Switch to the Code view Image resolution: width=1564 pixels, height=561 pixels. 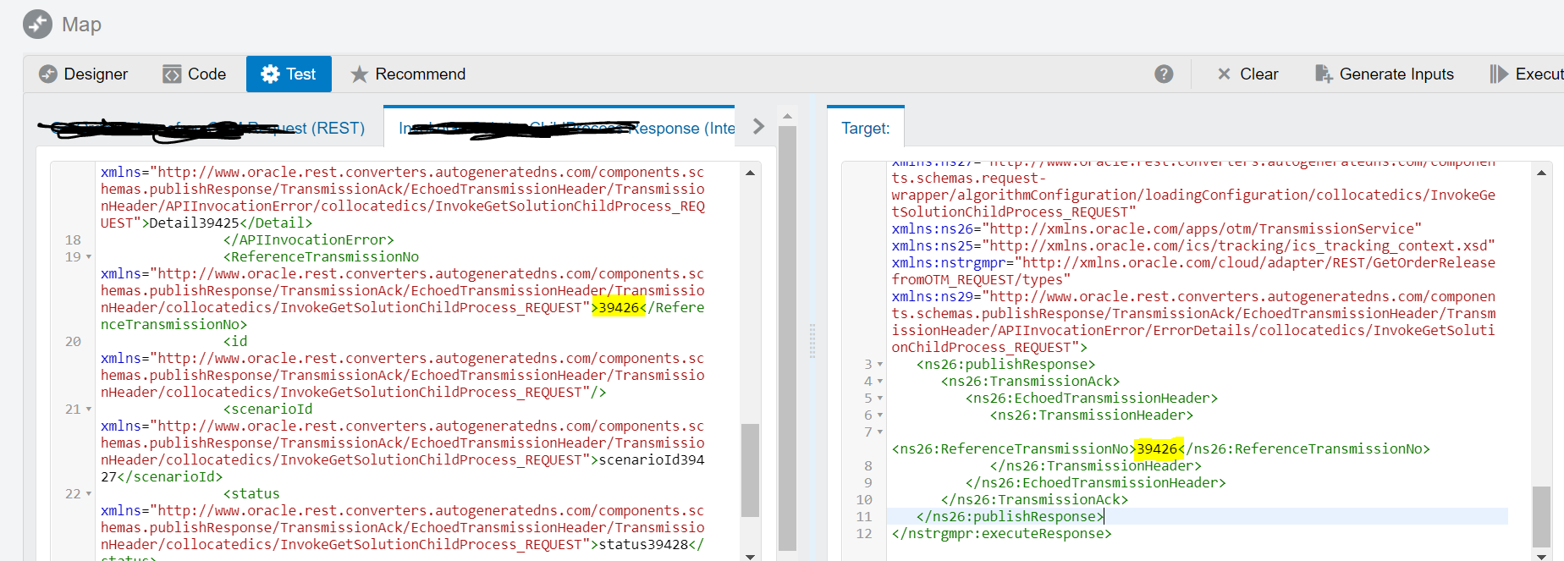pos(195,74)
